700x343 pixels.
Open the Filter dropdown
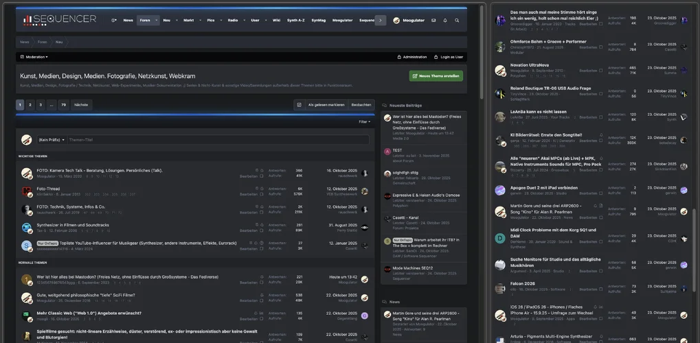[364, 122]
